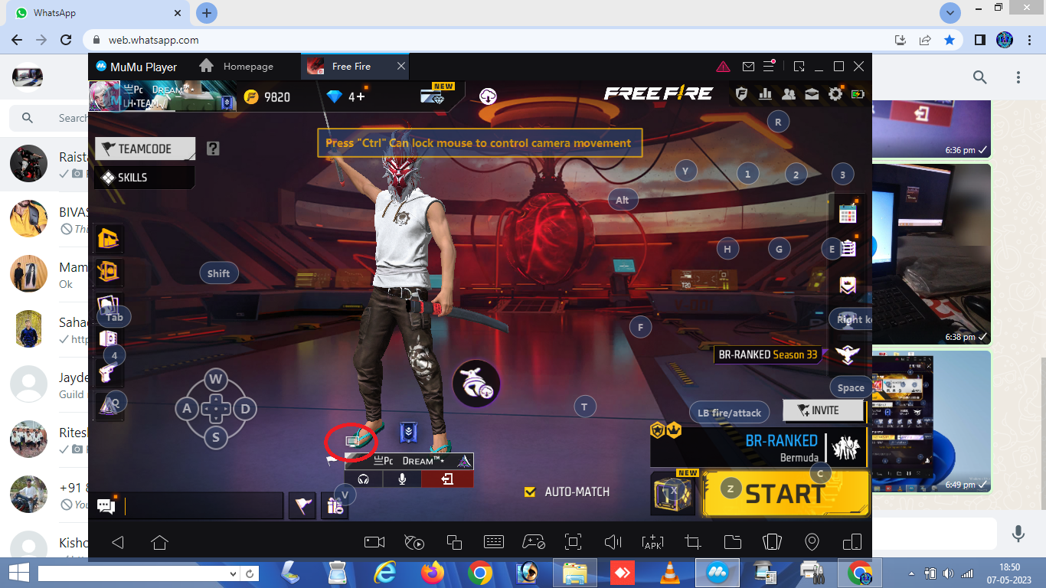
Task: Leave the squad with red exit button
Action: coord(446,479)
